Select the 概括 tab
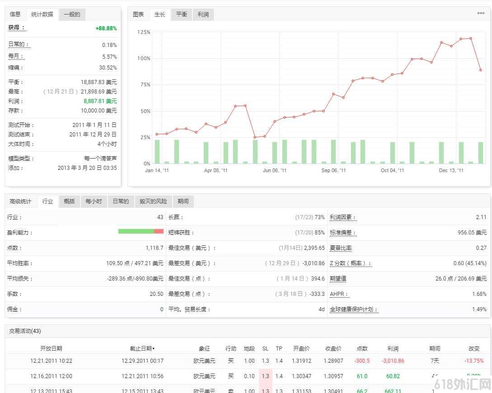 pos(69,201)
